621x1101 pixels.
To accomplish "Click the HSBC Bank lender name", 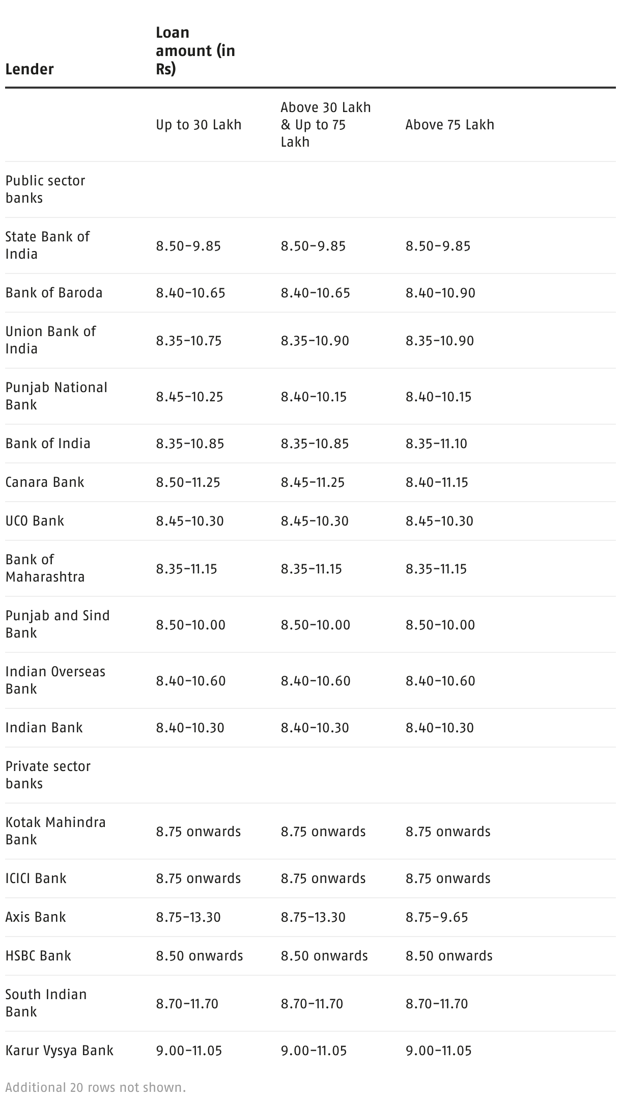I will [x=38, y=956].
